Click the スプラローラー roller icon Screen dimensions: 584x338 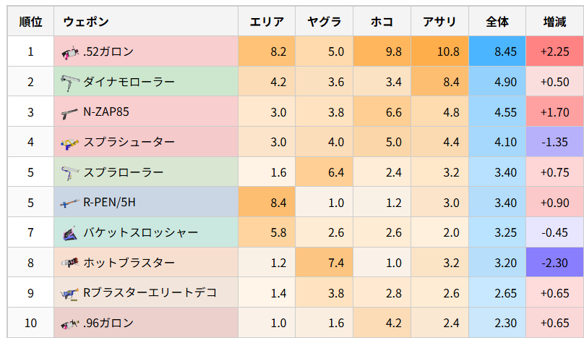[x=69, y=174]
